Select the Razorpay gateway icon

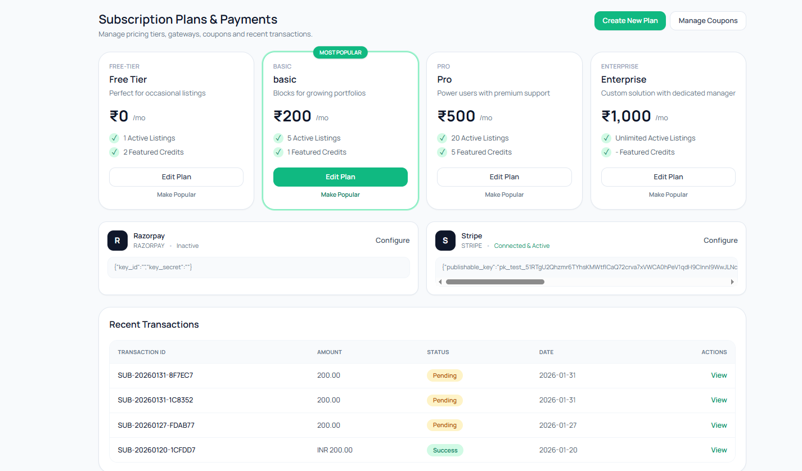click(x=117, y=241)
